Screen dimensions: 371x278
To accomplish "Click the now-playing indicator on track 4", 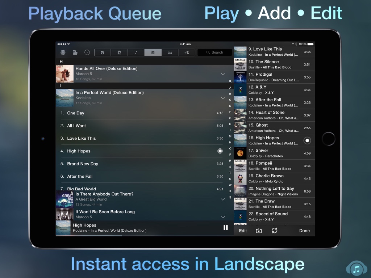I will pyautogui.click(x=220, y=151).
